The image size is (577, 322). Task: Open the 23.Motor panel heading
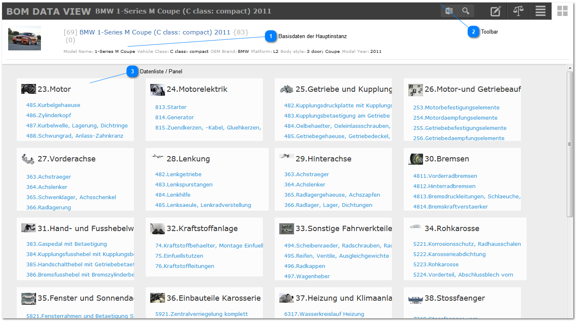click(54, 89)
